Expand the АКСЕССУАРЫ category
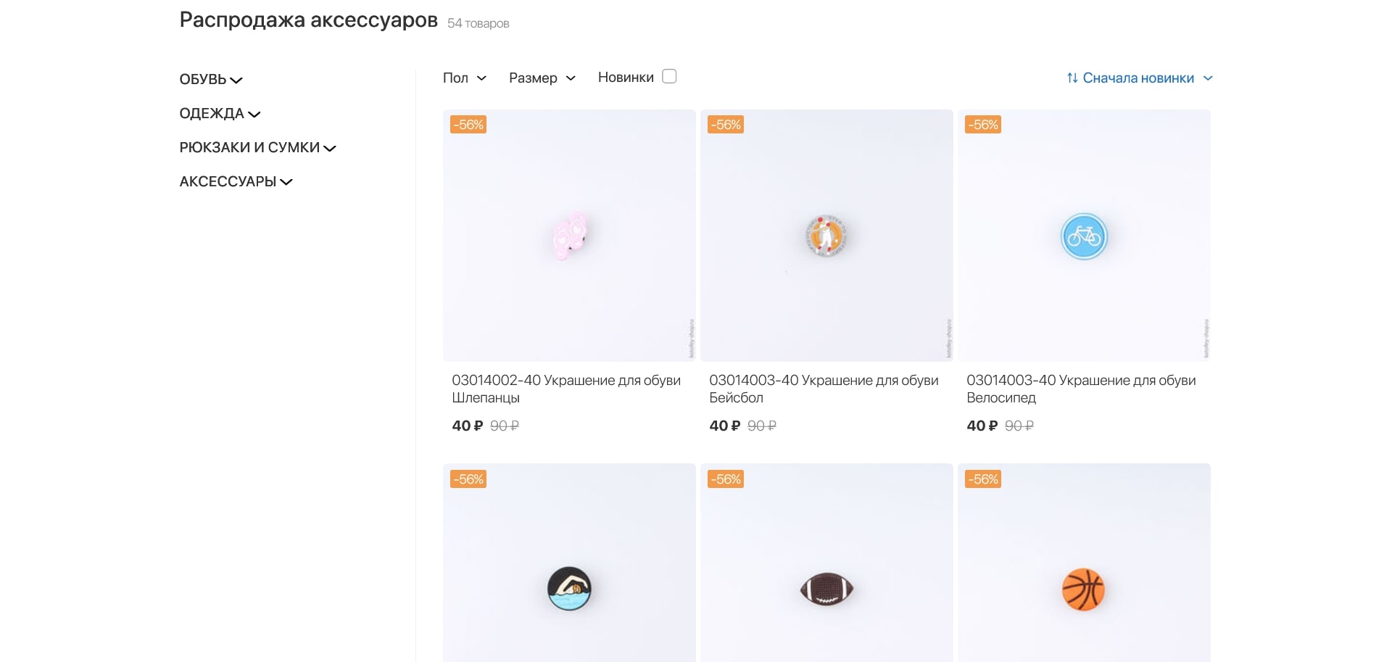The height and width of the screenshot is (662, 1392). click(236, 182)
